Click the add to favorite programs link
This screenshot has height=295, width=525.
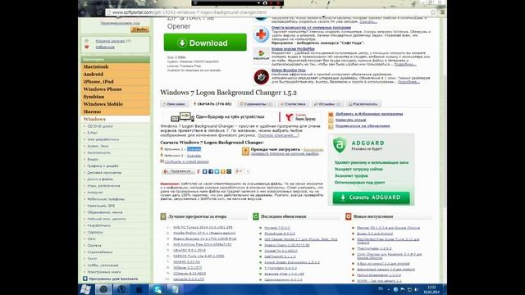pos(369,114)
